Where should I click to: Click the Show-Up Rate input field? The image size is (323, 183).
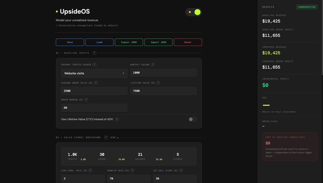[129, 178]
